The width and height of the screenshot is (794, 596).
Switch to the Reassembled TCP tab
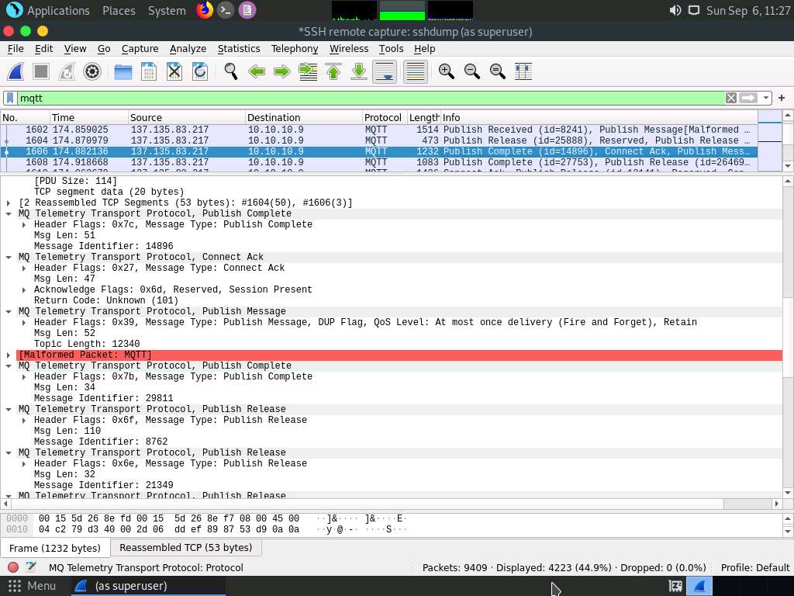tap(185, 548)
